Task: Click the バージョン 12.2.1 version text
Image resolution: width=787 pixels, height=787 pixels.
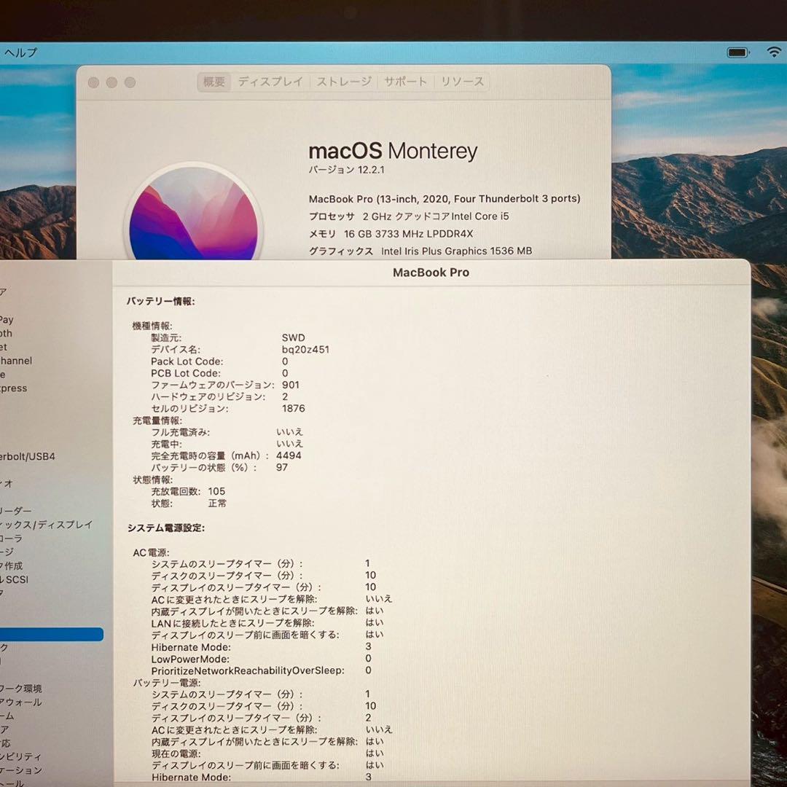Action: point(346,170)
